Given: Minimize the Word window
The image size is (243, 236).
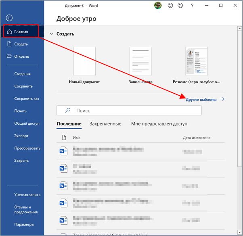Looking at the screenshot, I should pos(207,5).
